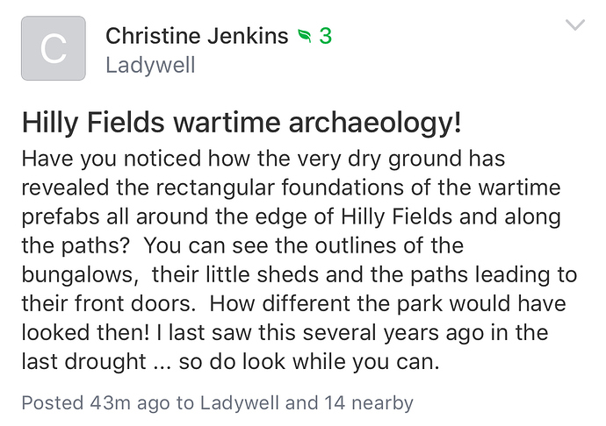The width and height of the screenshot is (606, 426).
Task: Tap the word 'bungalows' in the post
Action: point(77,274)
